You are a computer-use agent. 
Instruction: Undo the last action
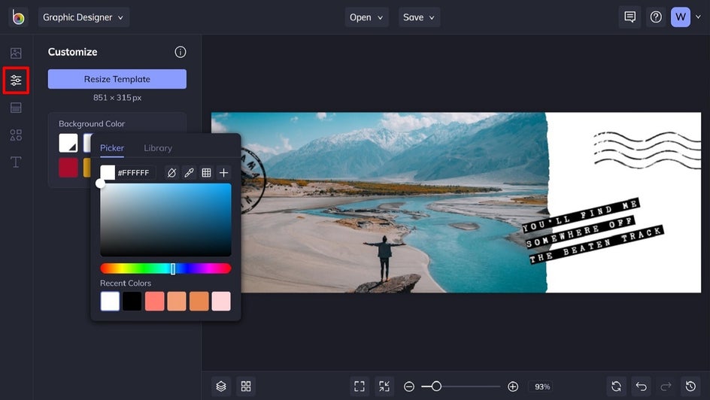[641, 386]
